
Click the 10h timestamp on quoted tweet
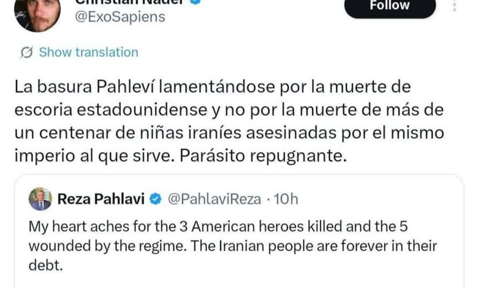pyautogui.click(x=286, y=199)
